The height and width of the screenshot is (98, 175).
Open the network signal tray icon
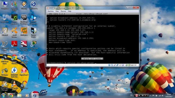[160, 96]
